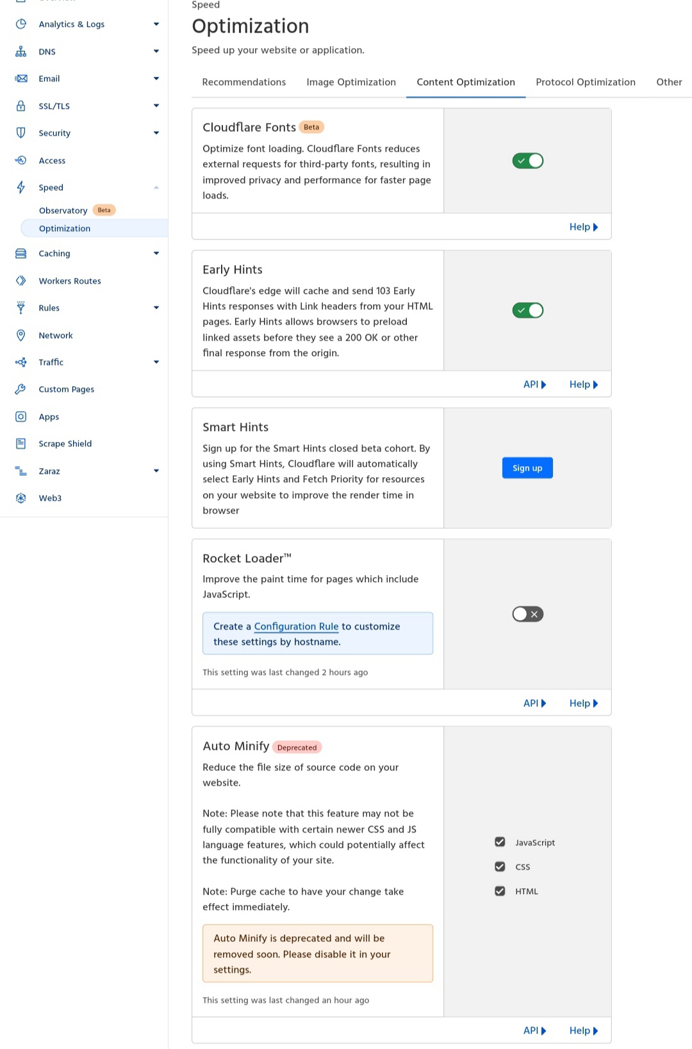Click the Analytics & Logs pie-chart icon

point(21,24)
